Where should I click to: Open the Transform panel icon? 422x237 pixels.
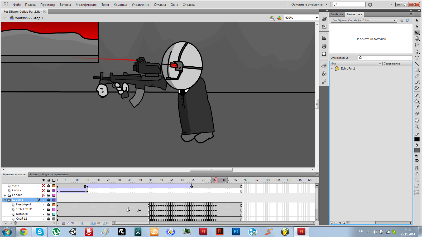[x=324, y=54]
